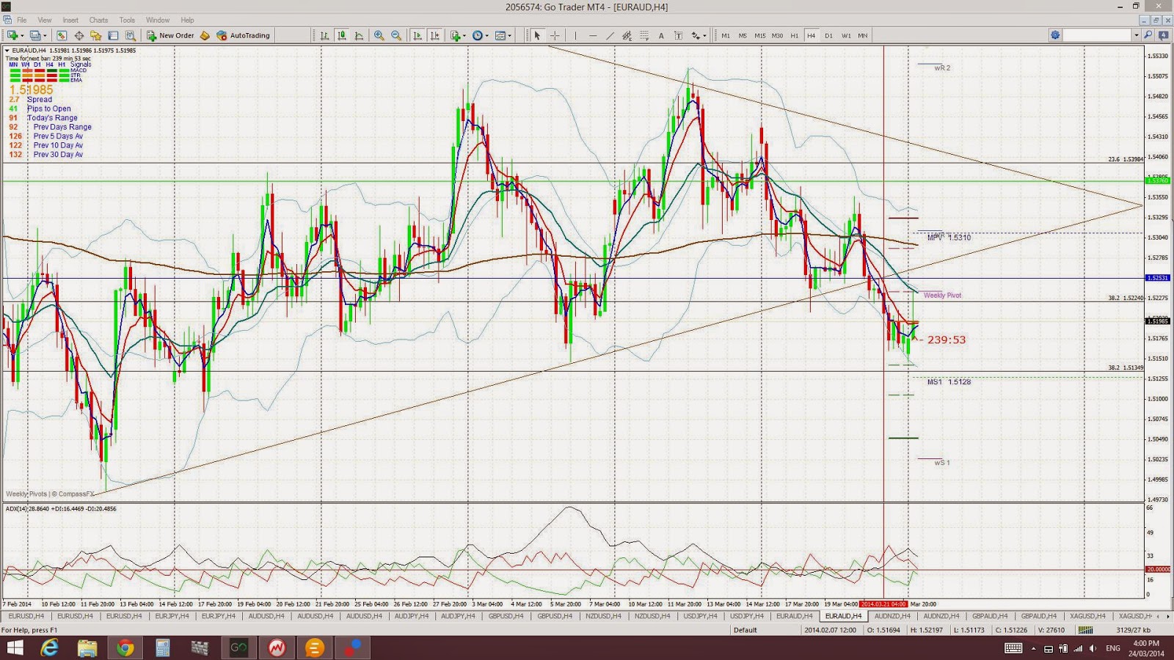This screenshot has width=1174, height=660.
Task: Open the File menu
Action: (22, 20)
